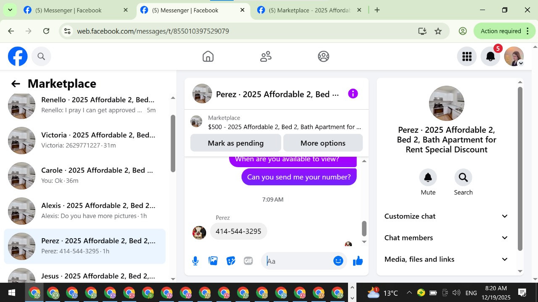This screenshot has width=538, height=302.
Task: Open the Facebook menu grid icon
Action: (x=467, y=56)
